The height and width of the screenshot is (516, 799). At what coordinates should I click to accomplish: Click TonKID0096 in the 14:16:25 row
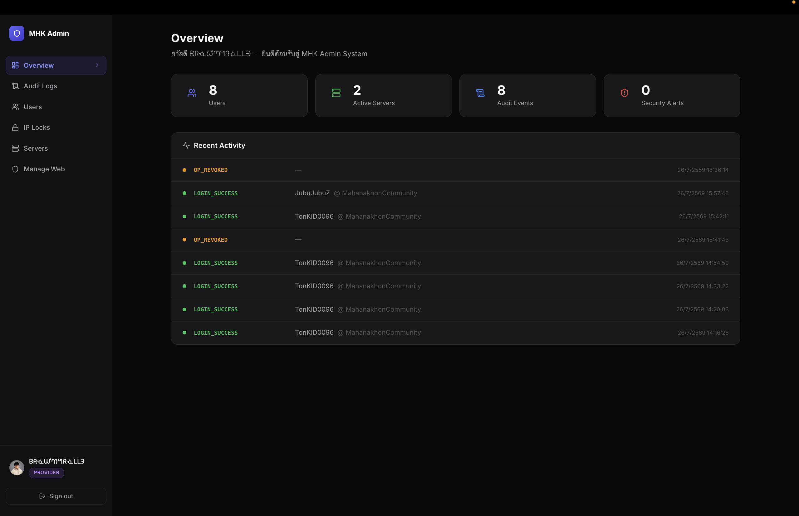(314, 332)
